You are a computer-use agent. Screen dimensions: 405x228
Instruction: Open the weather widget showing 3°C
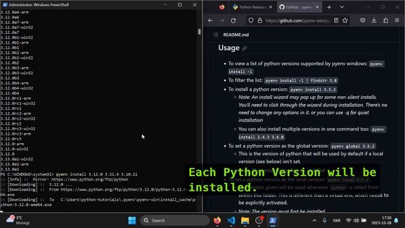click(x=18, y=220)
